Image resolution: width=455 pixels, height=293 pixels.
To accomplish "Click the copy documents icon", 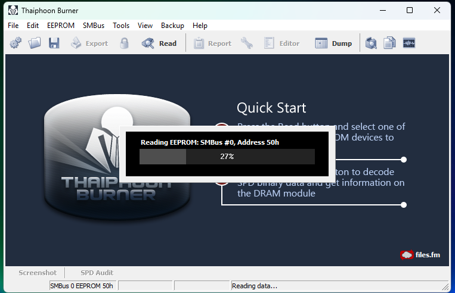I will (390, 43).
